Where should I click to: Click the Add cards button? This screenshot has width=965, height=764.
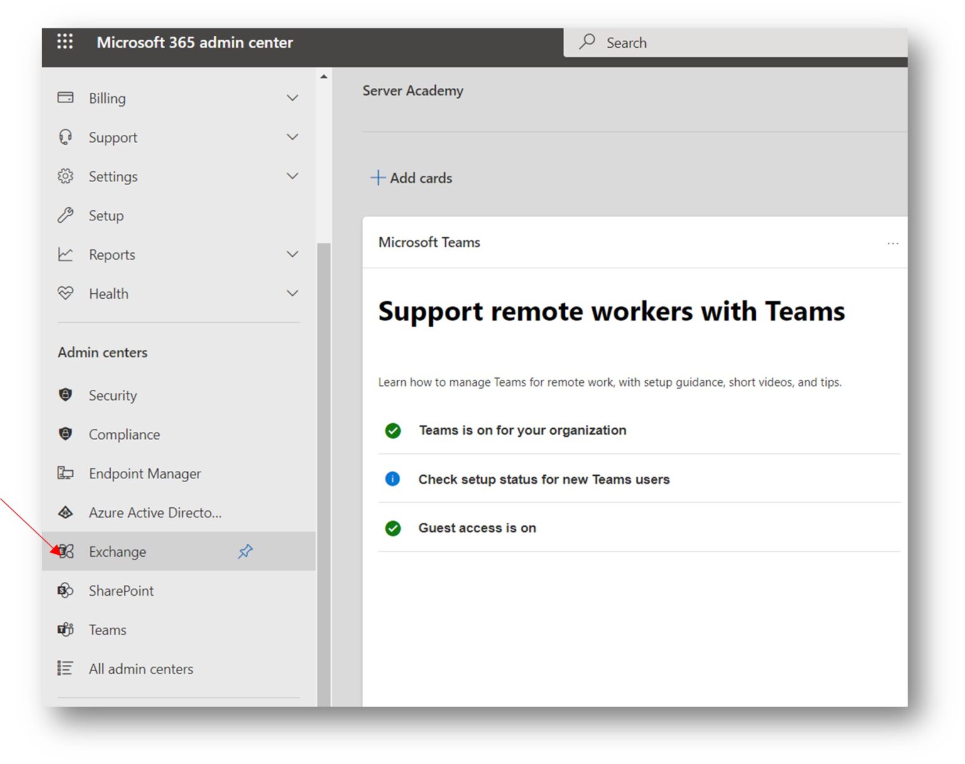coord(412,178)
